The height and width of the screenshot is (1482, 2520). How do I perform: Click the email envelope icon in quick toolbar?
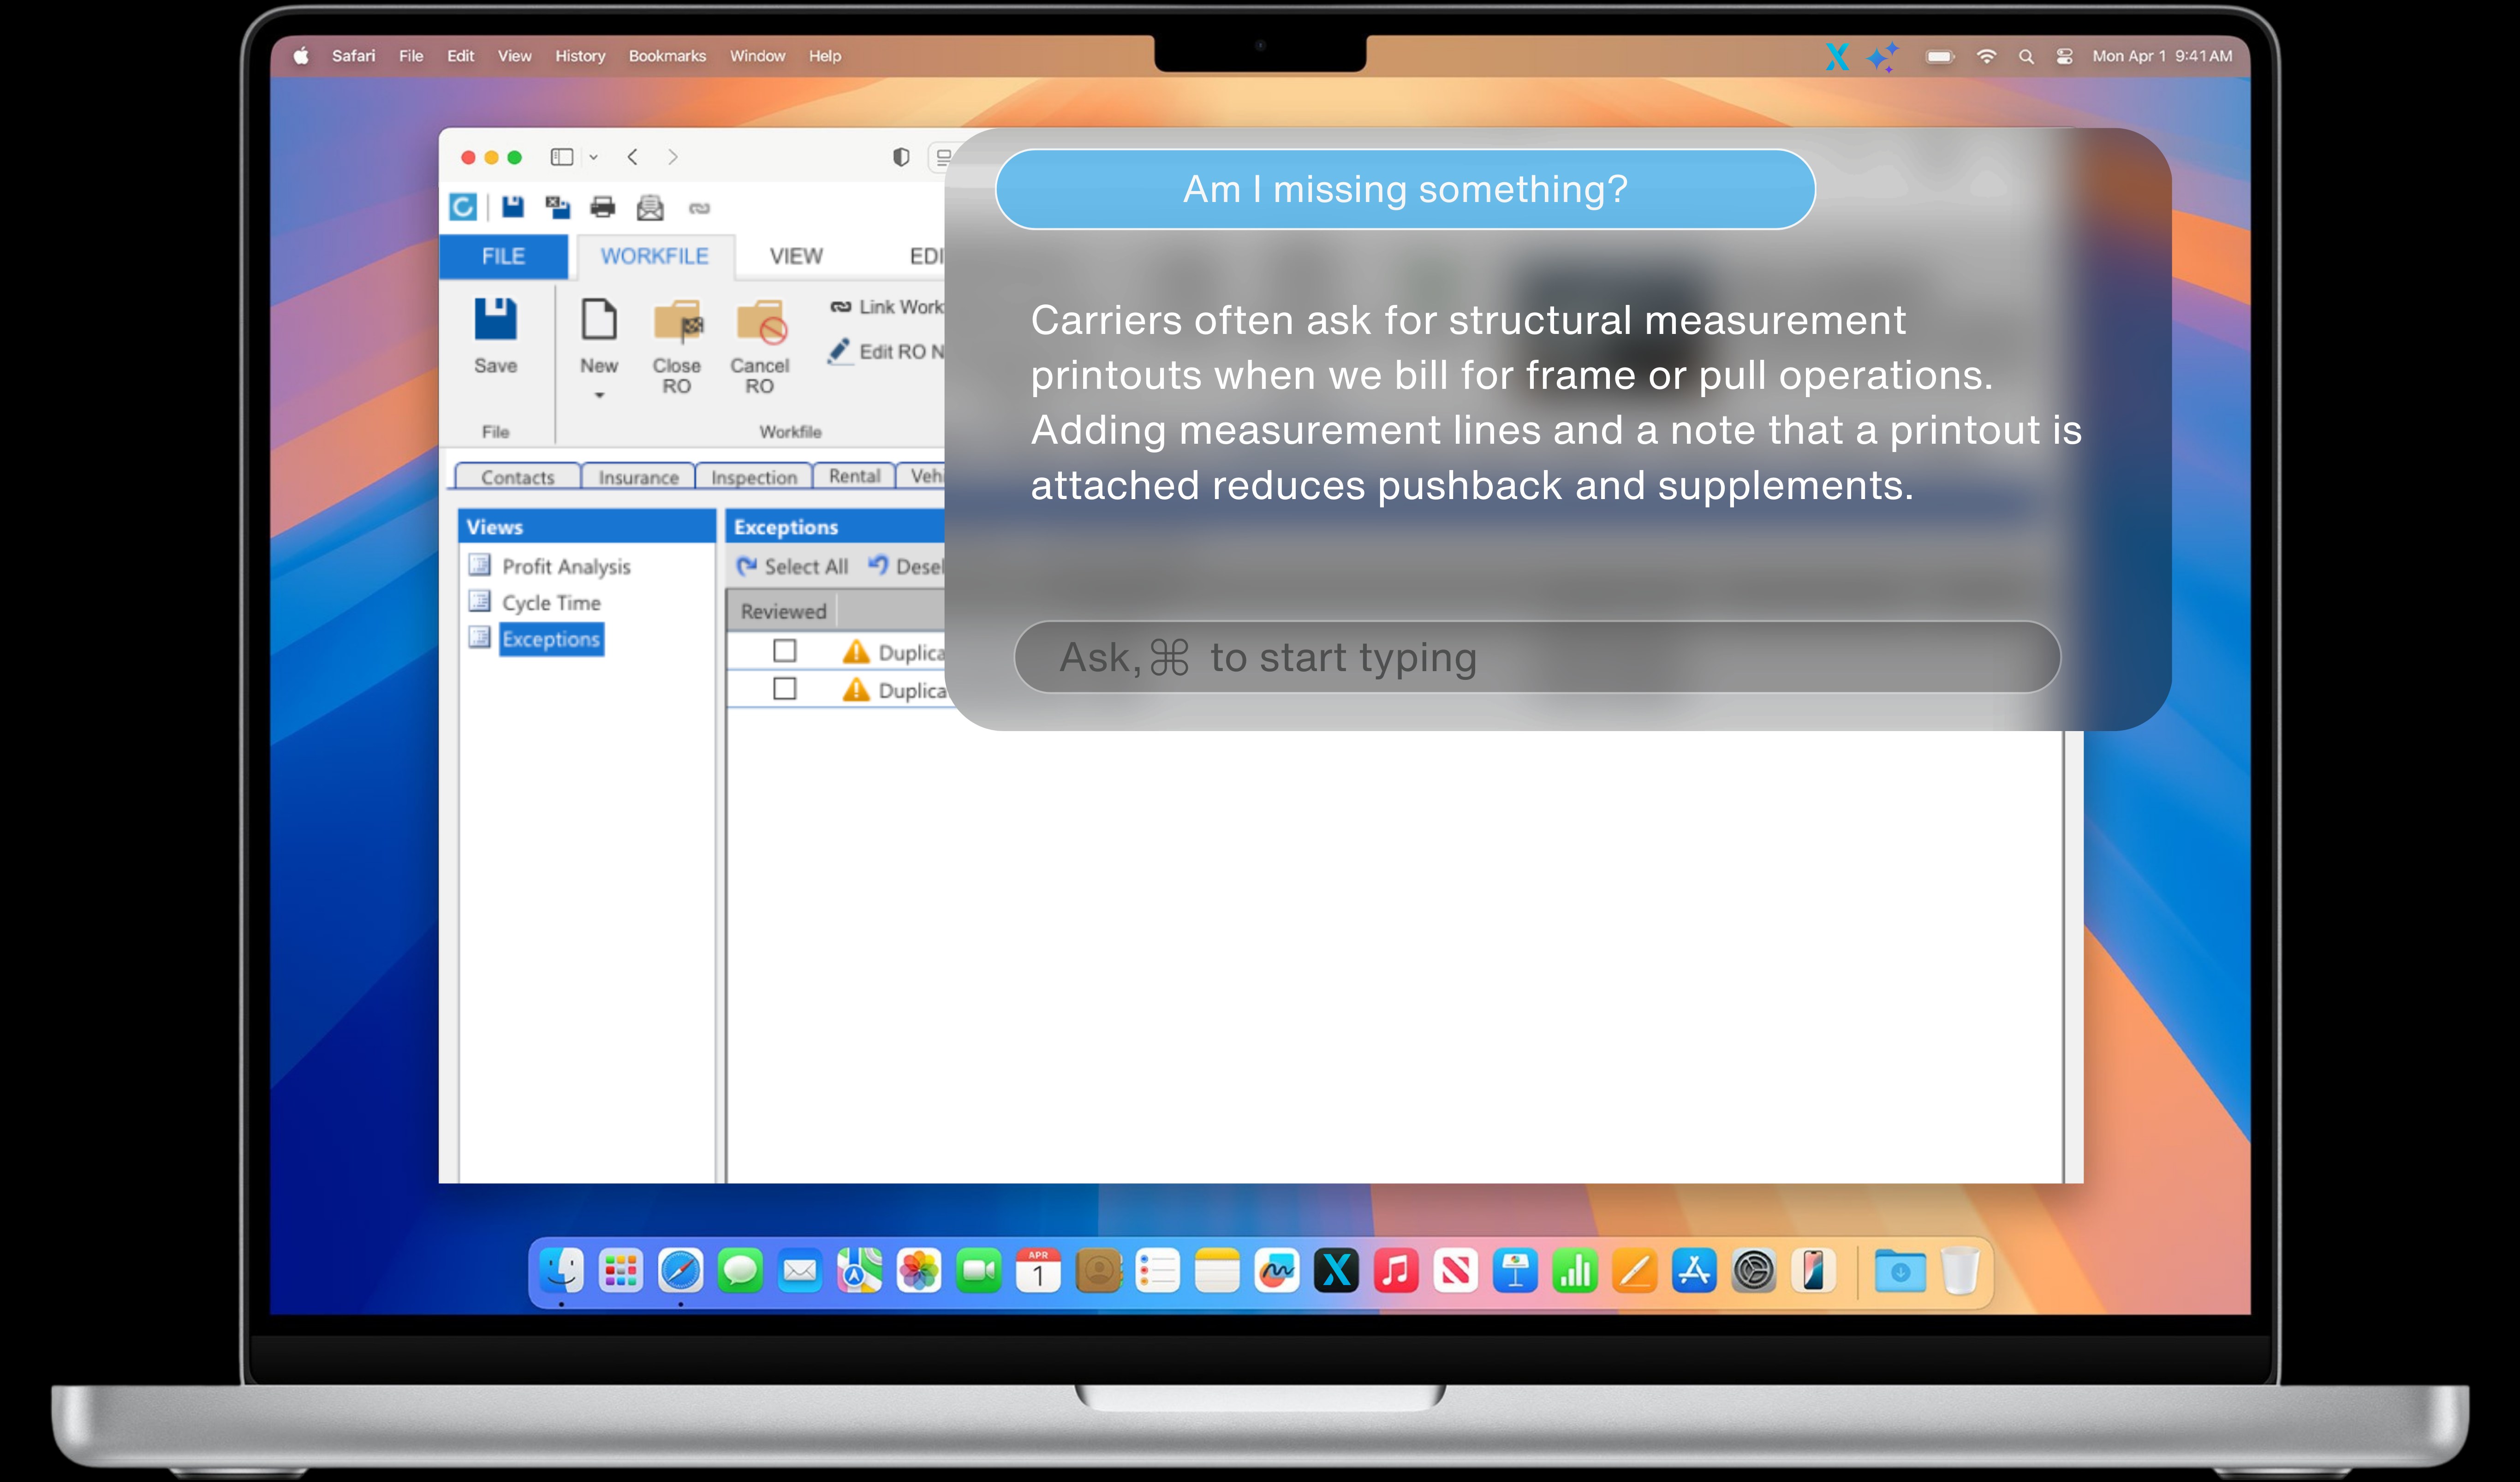click(650, 207)
